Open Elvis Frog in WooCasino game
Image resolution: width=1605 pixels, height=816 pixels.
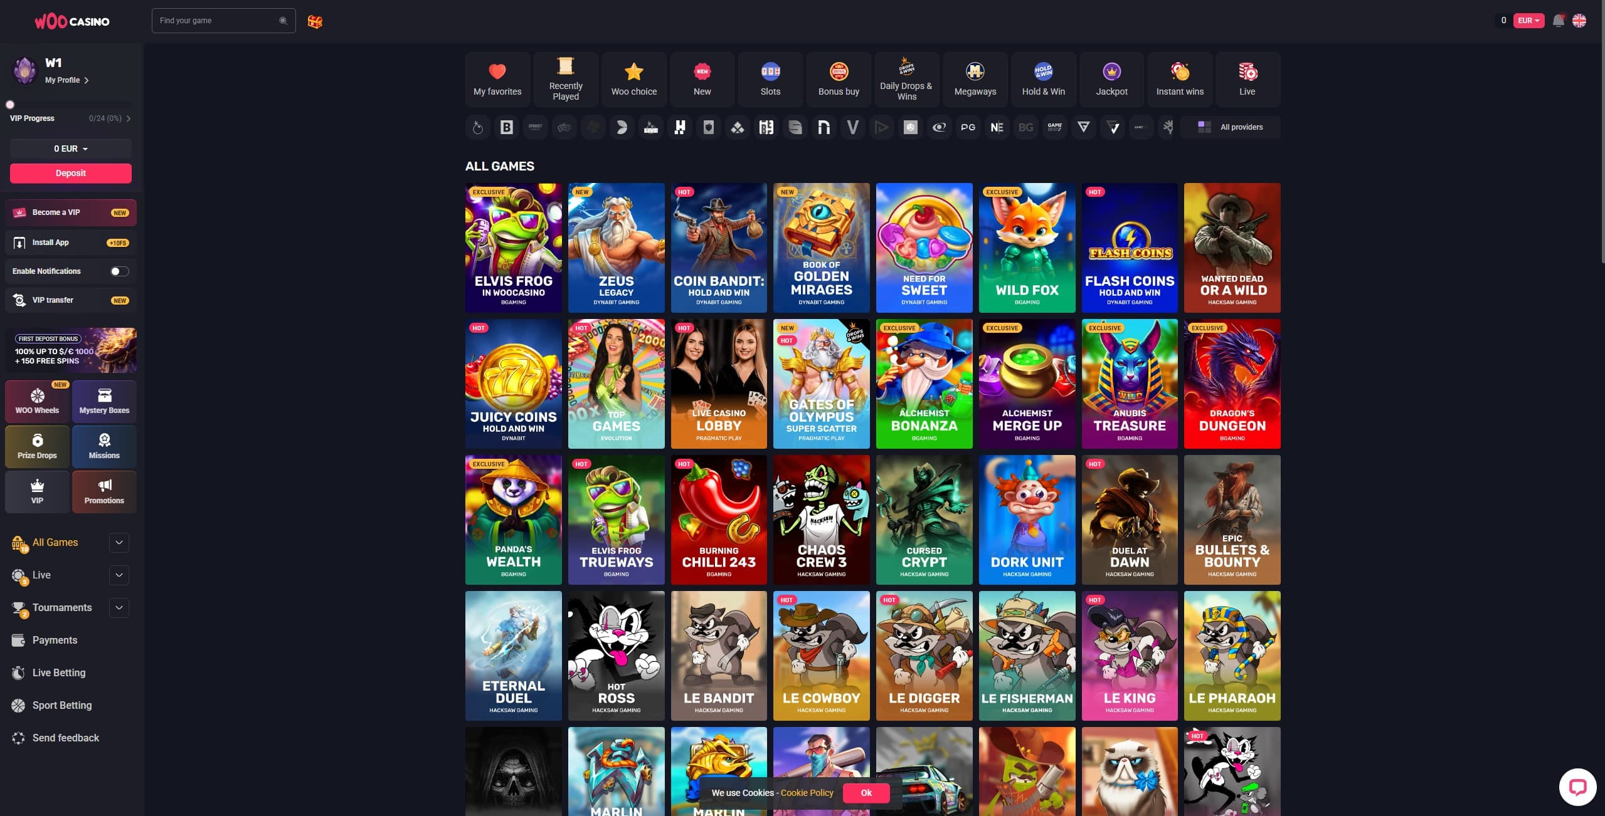[x=514, y=248]
